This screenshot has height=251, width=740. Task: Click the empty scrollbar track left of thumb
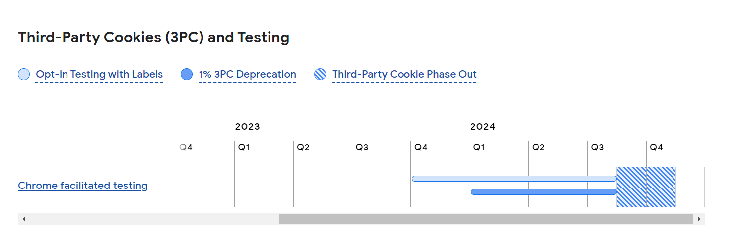(x=149, y=219)
